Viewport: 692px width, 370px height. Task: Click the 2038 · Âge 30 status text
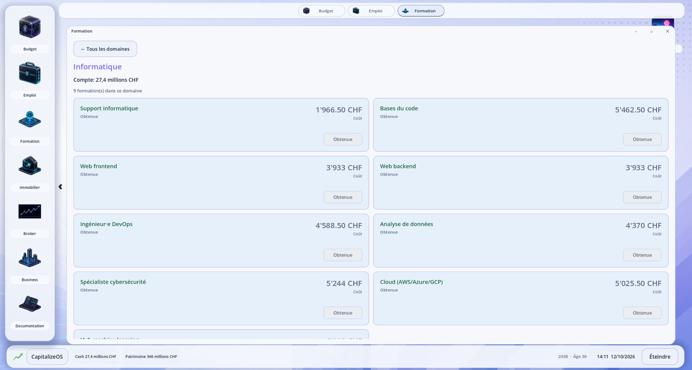[572, 357]
